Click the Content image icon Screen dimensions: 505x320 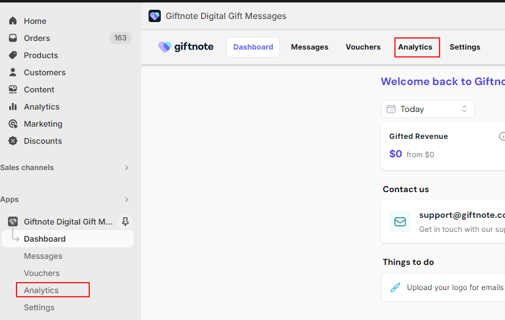click(x=13, y=89)
